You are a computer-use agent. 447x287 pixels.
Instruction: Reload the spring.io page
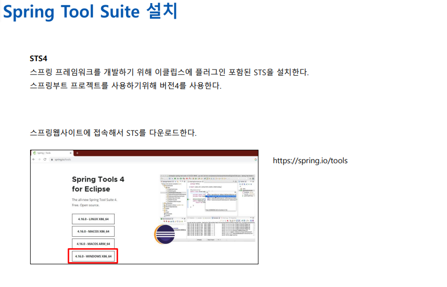(x=45, y=160)
